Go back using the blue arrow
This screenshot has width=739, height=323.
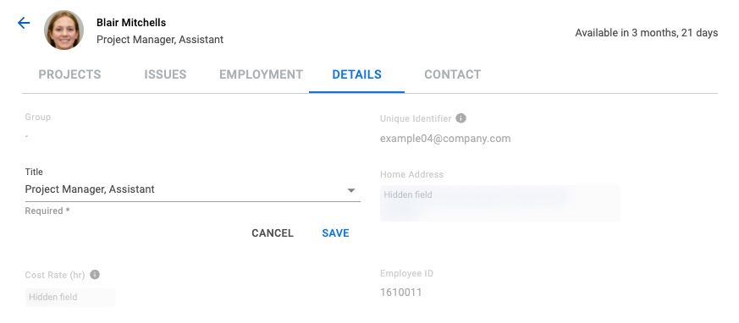pyautogui.click(x=24, y=23)
